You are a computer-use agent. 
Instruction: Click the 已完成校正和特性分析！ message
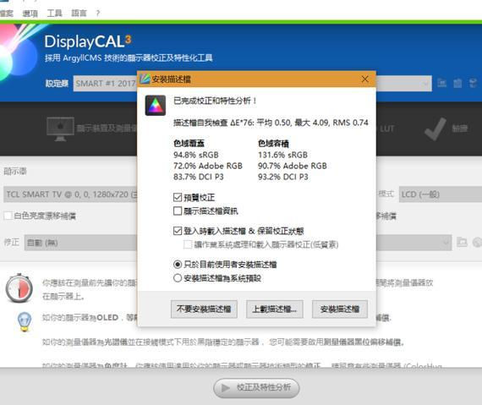[x=215, y=101]
